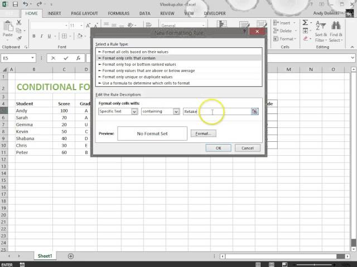Expand the formula bar
Image resolution: width=357 pixels, height=267 pixels.
pyautogui.click(x=353, y=58)
